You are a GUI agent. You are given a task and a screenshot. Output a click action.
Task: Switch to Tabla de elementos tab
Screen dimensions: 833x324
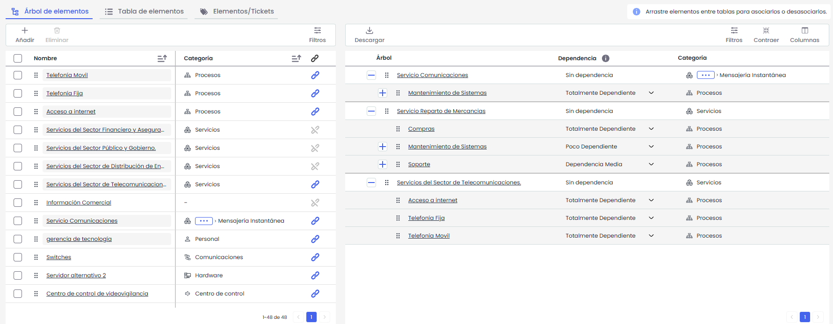pyautogui.click(x=145, y=11)
